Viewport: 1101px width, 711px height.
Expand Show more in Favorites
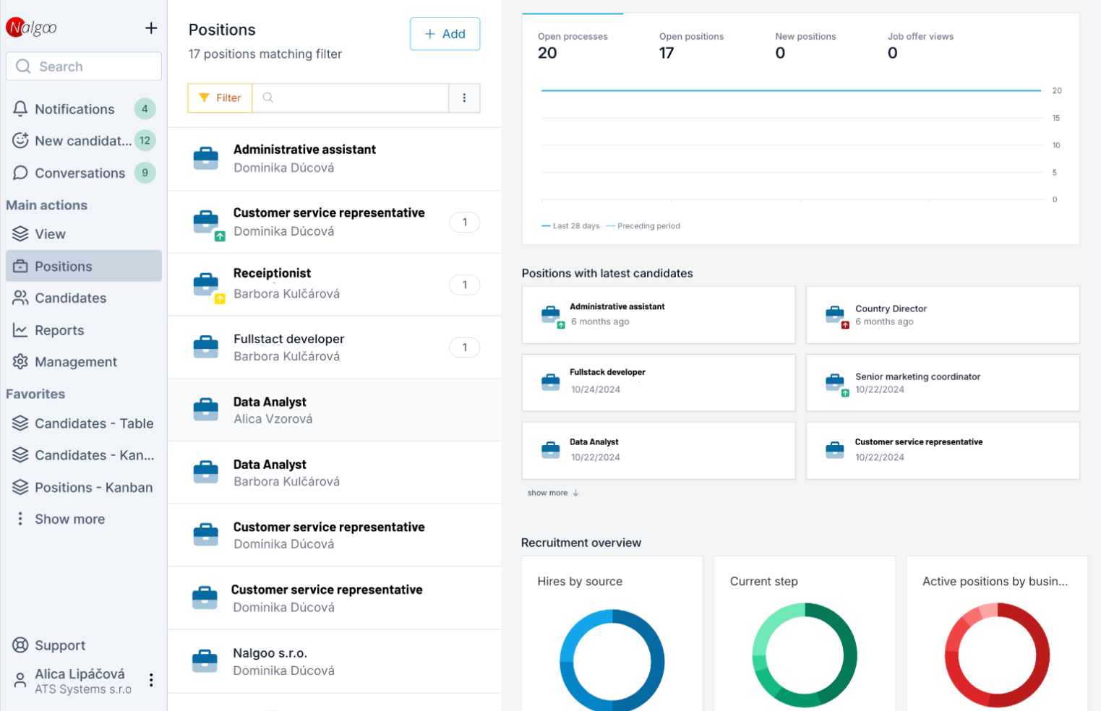point(69,519)
